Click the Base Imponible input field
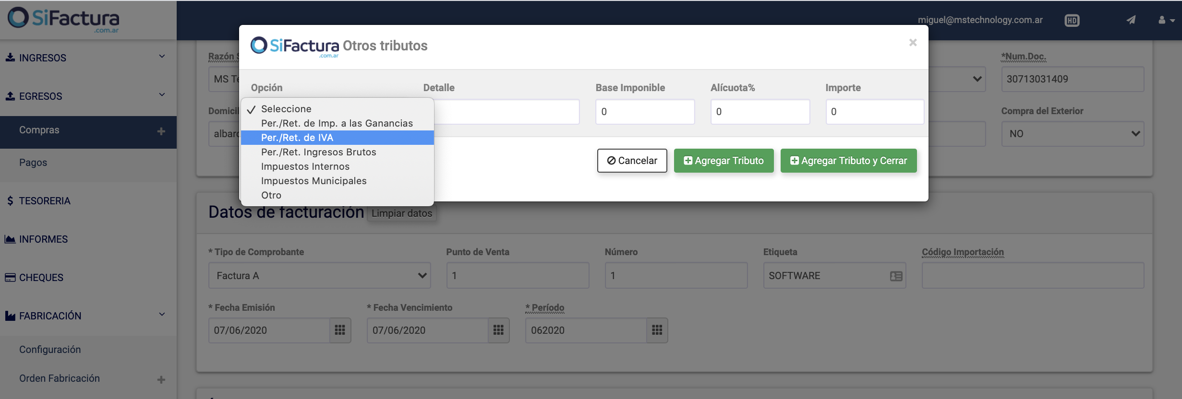The image size is (1182, 399). (645, 112)
